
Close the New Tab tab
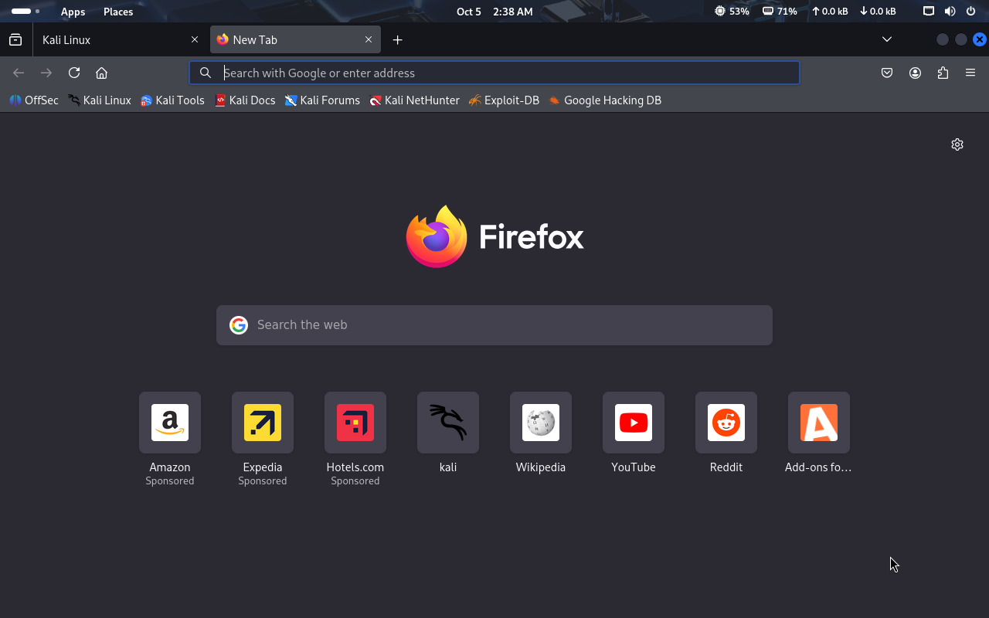point(369,39)
